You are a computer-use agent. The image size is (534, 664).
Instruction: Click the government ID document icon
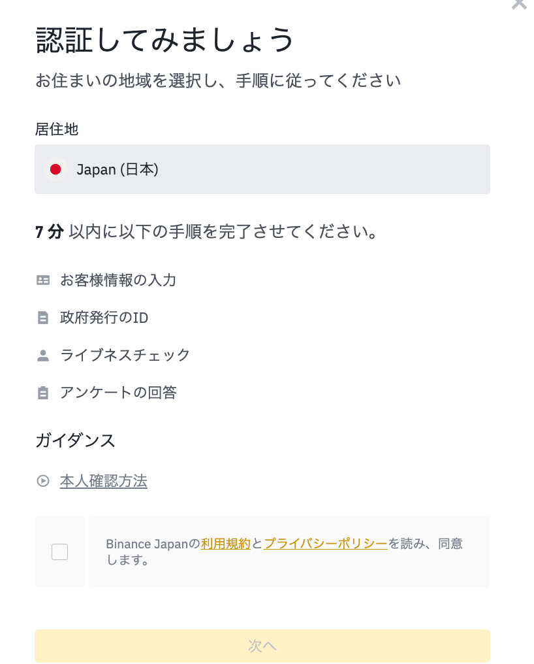coord(43,318)
